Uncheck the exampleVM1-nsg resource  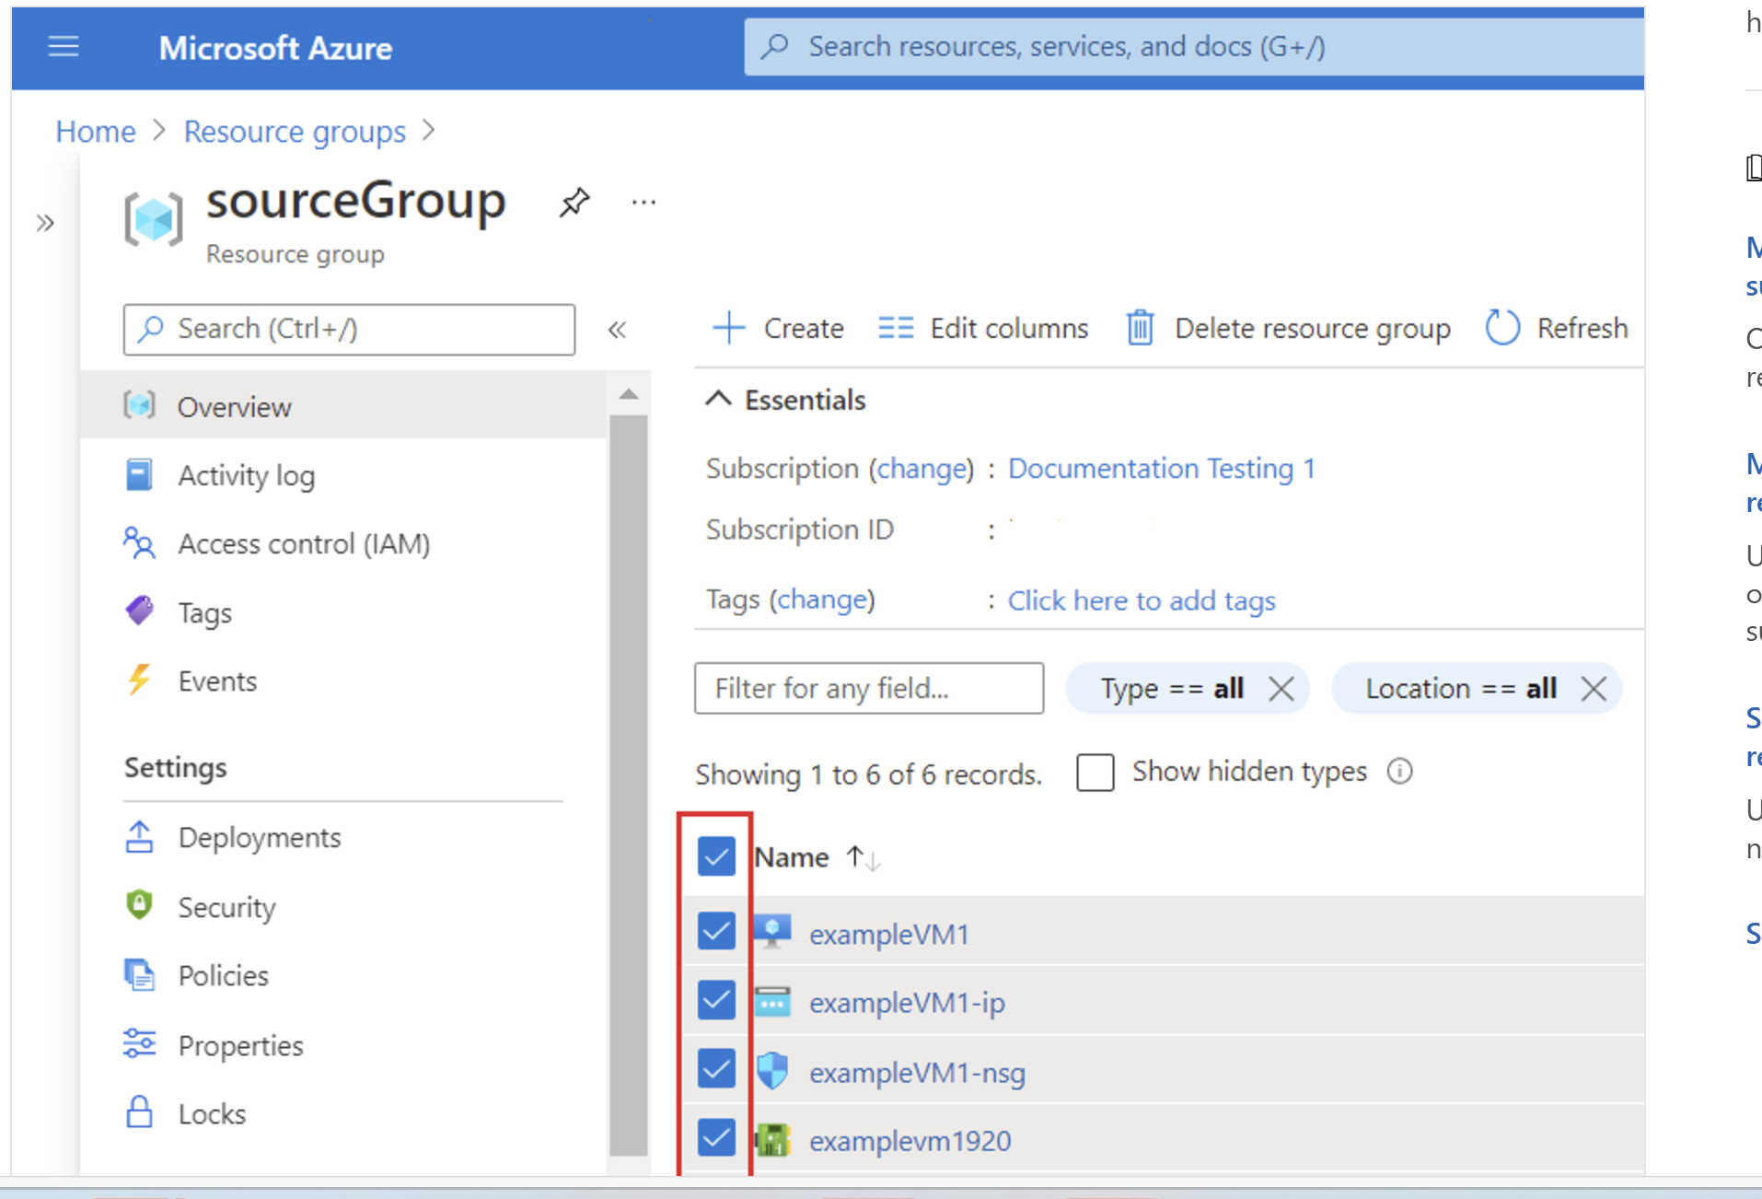[715, 1069]
